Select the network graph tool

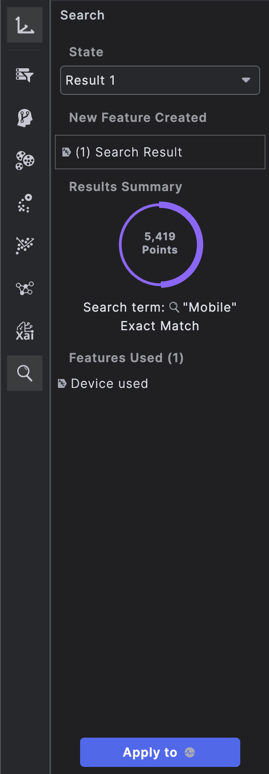[x=25, y=289]
